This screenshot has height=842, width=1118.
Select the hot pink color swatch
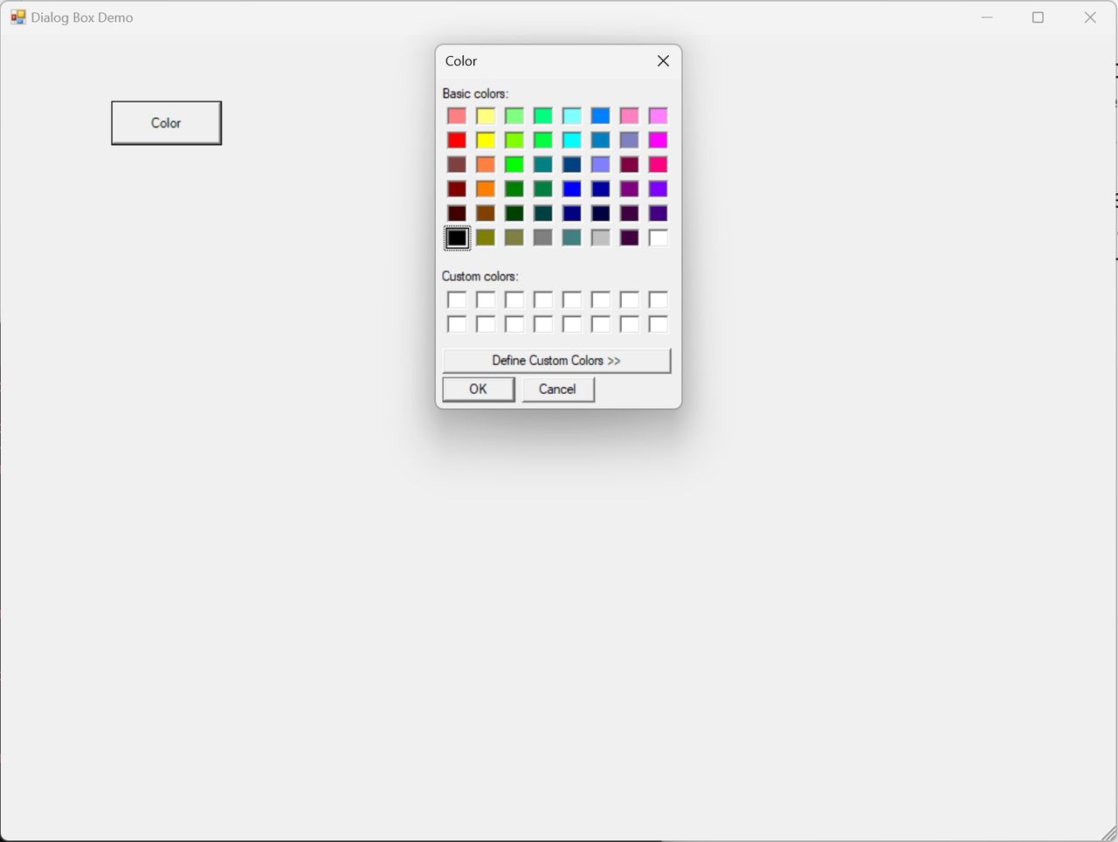[x=658, y=165]
